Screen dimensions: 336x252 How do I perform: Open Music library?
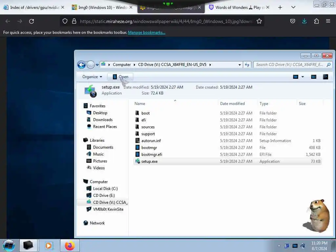tap(98, 154)
